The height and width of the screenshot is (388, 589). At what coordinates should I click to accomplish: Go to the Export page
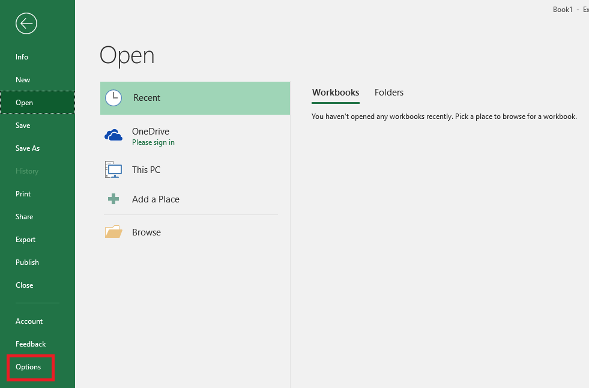point(26,240)
